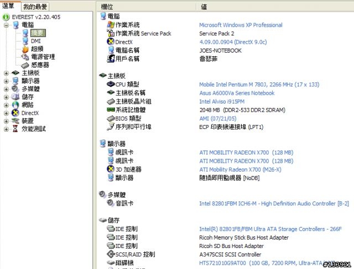Click the 序列和平行埠 port icon
The width and height of the screenshot is (354, 269).
coord(111,127)
